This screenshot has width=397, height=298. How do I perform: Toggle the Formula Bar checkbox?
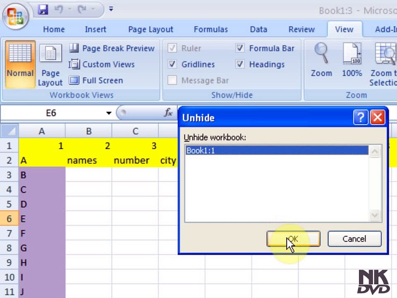(240, 48)
